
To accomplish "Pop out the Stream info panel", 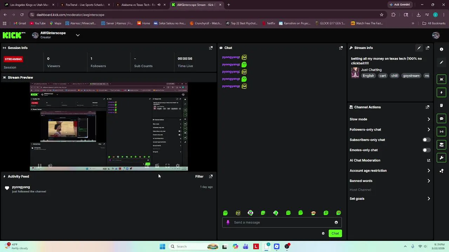I will (x=428, y=48).
